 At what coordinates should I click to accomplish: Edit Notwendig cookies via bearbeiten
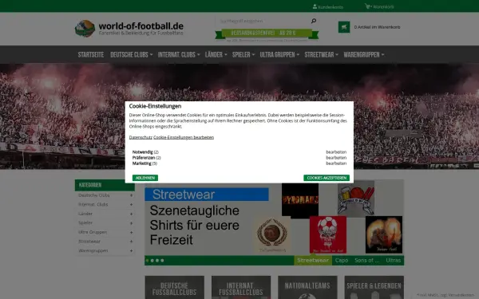click(336, 152)
